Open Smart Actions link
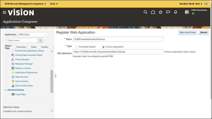Image resolution: width=212 pixels, height=119 pixels. click(x=22, y=81)
